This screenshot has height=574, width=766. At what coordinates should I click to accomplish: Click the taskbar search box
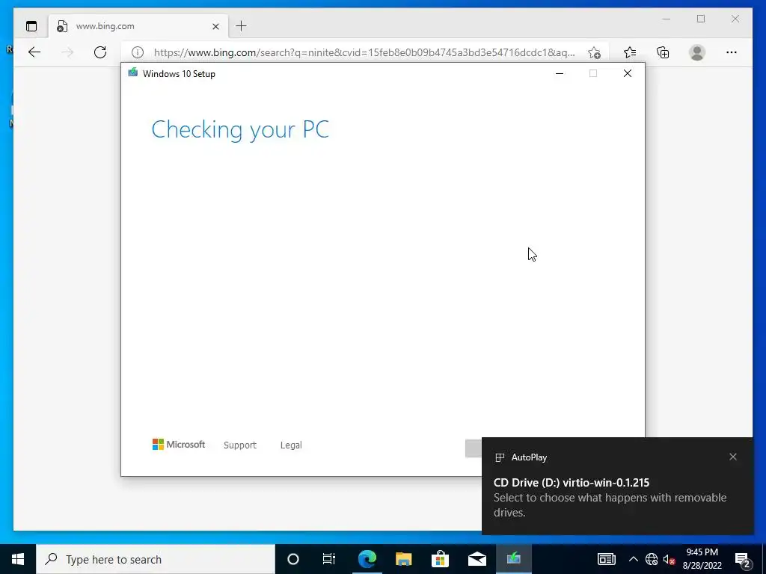point(156,559)
